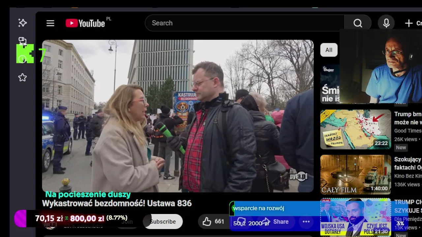Open the 'Trump brn' video title
This screenshot has height=237, width=422.
click(408, 118)
